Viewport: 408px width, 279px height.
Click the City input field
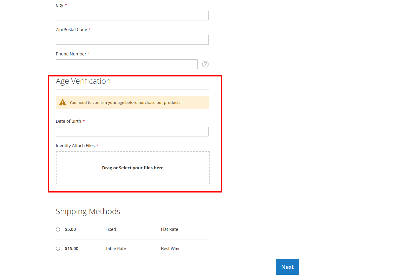[132, 16]
